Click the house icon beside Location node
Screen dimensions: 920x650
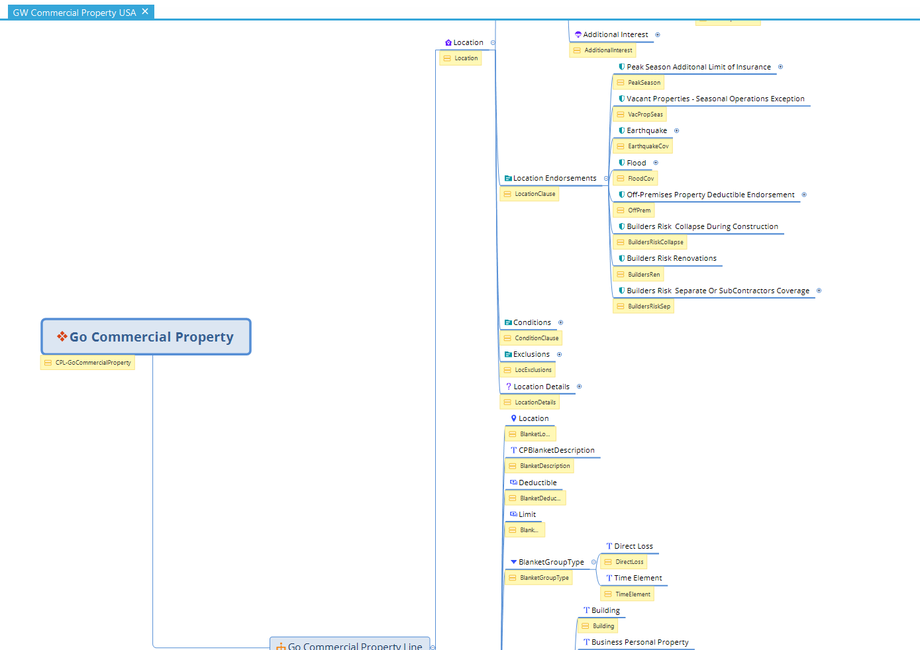point(448,43)
